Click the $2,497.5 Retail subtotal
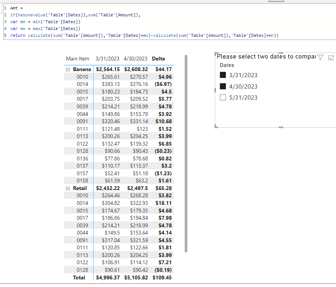This screenshot has width=336, height=287. [x=137, y=188]
